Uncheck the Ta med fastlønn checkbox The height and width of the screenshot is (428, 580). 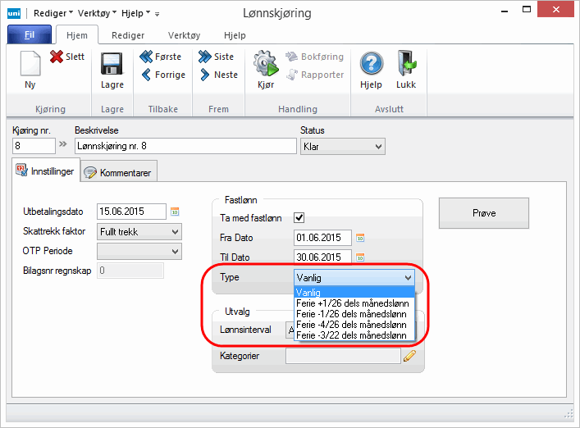(x=299, y=218)
